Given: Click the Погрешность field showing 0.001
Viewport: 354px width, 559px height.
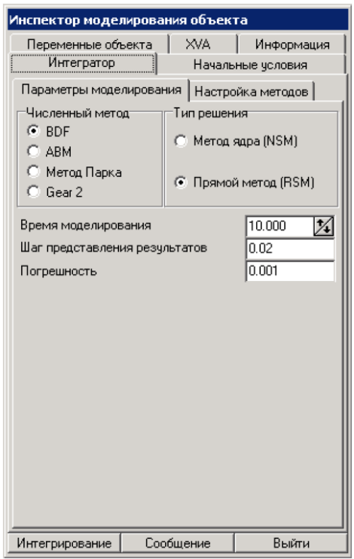Looking at the screenshot, I should tap(290, 271).
